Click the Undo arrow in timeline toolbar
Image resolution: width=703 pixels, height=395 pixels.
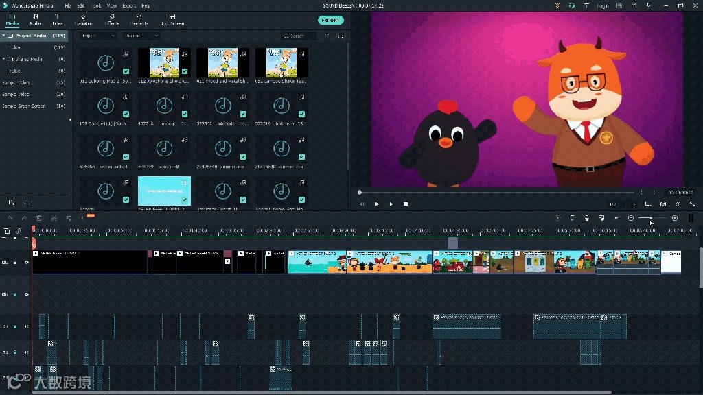10,218
